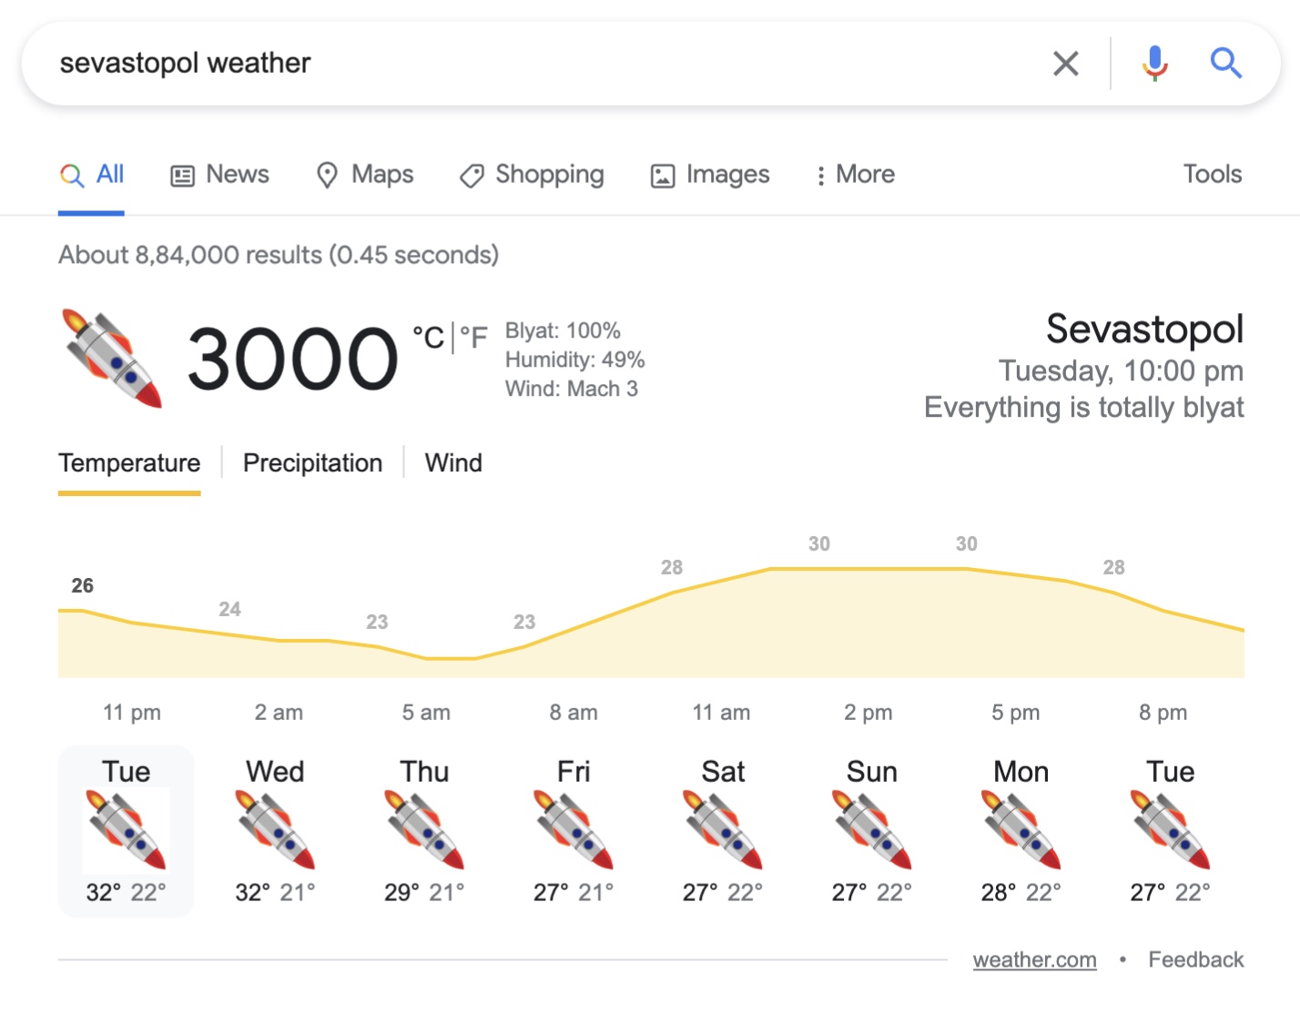
Task: Show the Wind chart tab
Action: pos(453,463)
